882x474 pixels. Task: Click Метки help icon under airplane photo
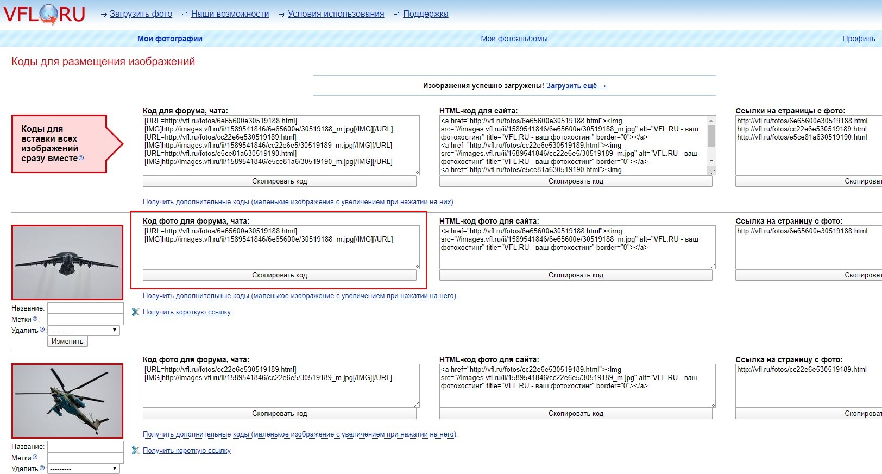pos(35,319)
